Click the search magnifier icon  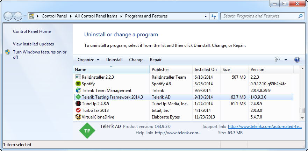coord(300,16)
